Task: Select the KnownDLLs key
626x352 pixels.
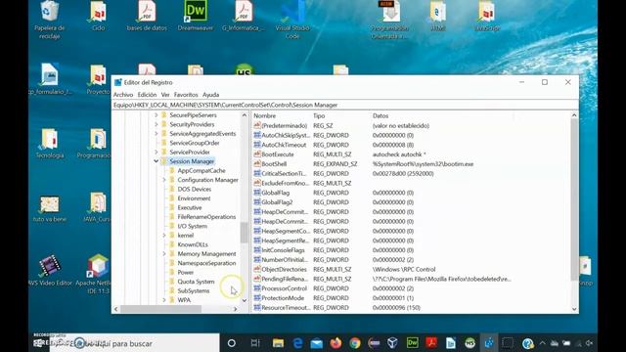Action: (x=193, y=244)
